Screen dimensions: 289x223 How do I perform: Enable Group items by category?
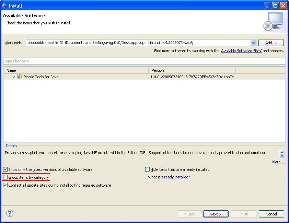[5, 177]
